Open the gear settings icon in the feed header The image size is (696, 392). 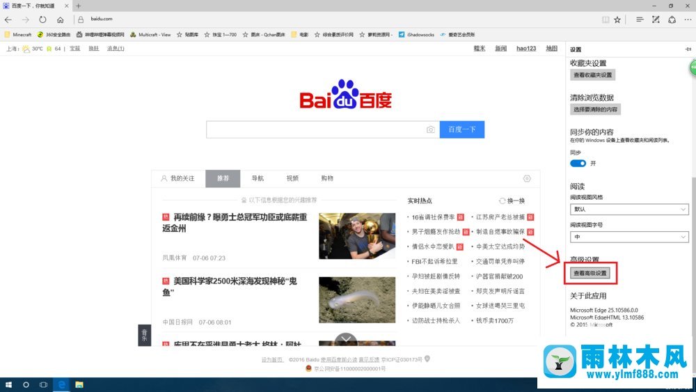tap(527, 178)
